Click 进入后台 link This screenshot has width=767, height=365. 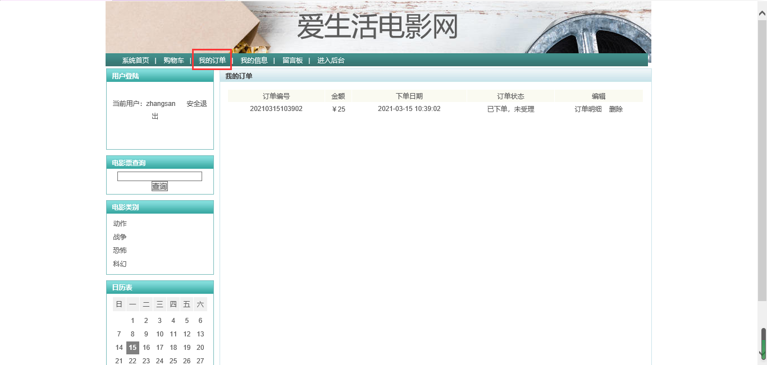point(331,61)
